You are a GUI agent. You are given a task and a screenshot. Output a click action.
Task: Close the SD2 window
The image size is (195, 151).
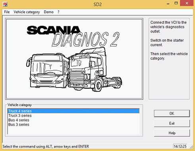pos(187,3)
